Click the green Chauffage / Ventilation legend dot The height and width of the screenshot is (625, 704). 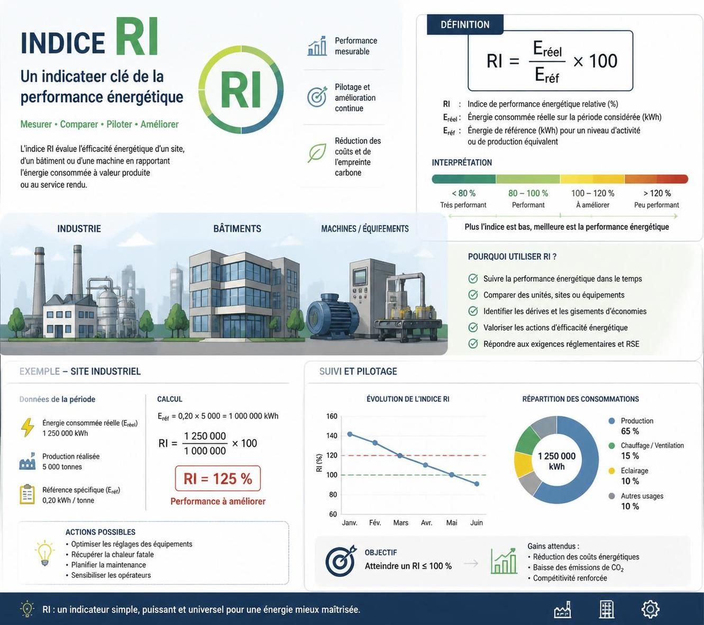tap(612, 446)
